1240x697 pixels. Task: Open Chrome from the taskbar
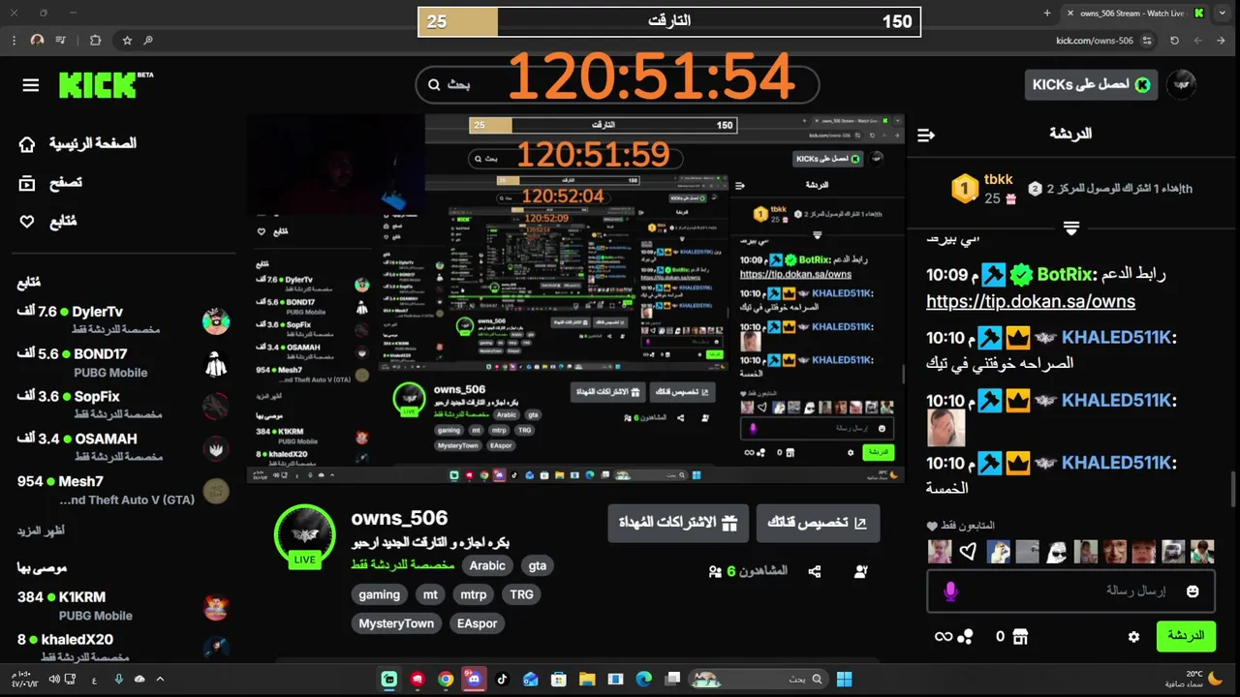coord(446,680)
